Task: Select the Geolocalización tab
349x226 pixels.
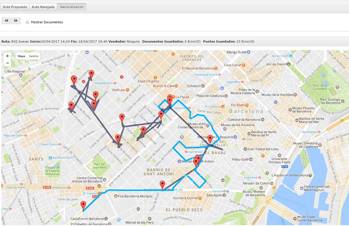Action: coord(72,7)
